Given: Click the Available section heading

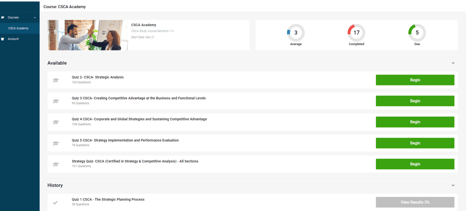Looking at the screenshot, I should [57, 63].
